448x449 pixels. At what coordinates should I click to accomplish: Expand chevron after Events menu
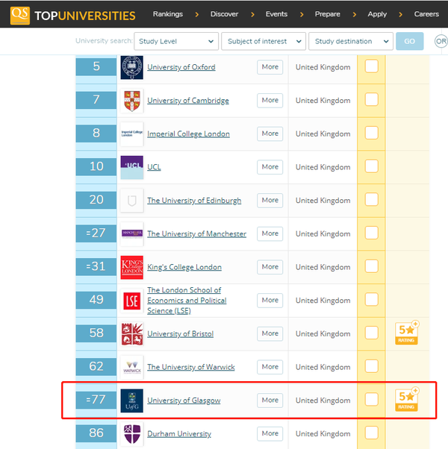point(302,14)
